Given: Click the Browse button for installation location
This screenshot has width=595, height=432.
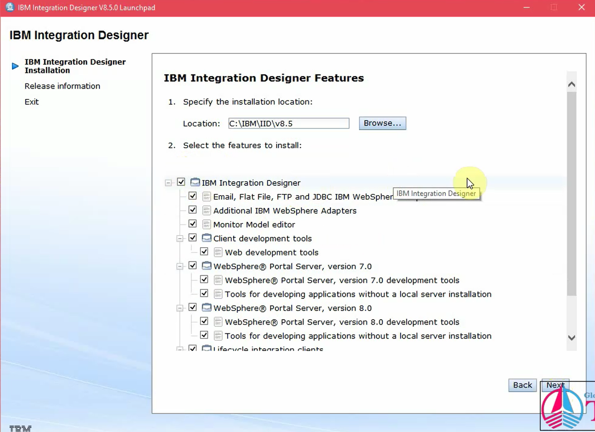Looking at the screenshot, I should pos(382,123).
